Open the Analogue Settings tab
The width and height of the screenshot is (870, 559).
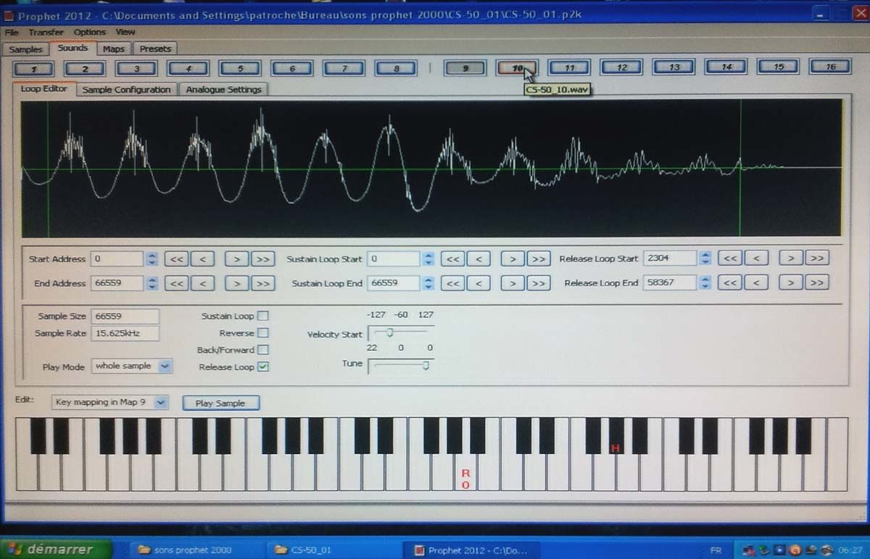point(223,90)
